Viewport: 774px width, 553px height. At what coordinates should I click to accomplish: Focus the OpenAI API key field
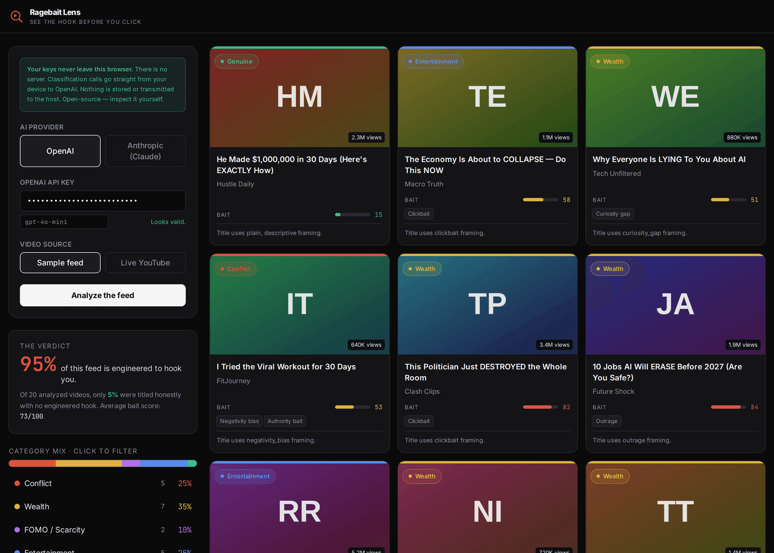click(x=103, y=201)
